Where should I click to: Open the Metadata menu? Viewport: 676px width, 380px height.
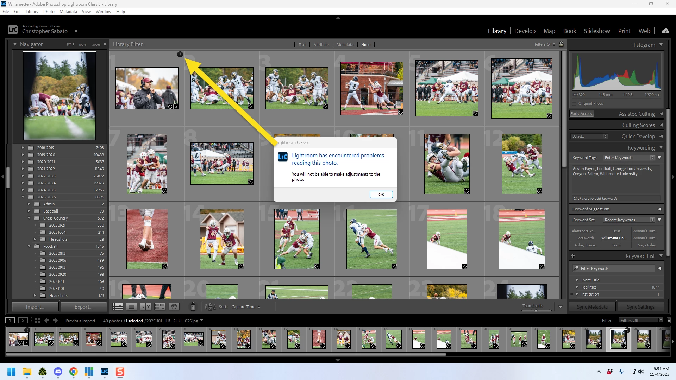(x=68, y=12)
